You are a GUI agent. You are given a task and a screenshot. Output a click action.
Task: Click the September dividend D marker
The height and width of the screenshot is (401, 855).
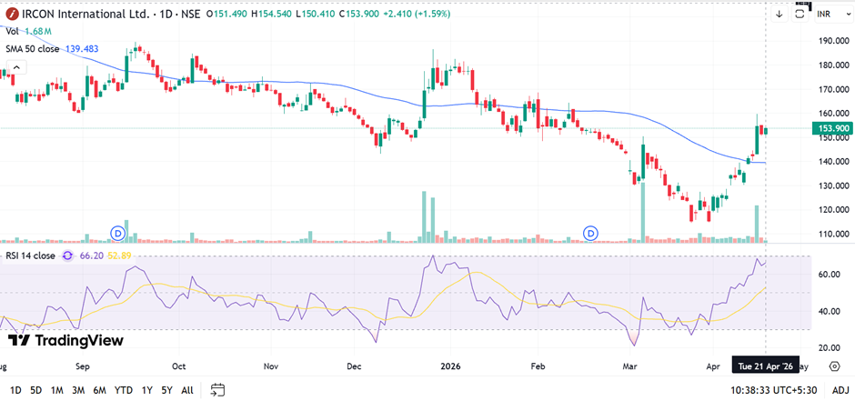coord(116,234)
